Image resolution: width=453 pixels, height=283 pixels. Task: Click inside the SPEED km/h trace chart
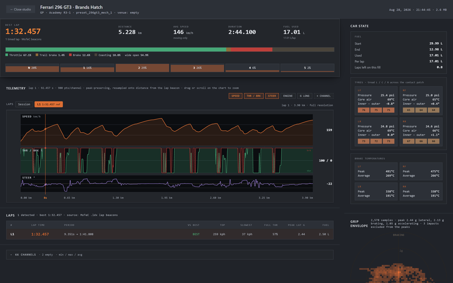click(167, 130)
